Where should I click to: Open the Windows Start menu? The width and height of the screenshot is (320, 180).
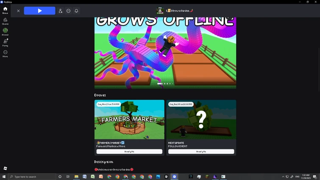[x=4, y=177]
